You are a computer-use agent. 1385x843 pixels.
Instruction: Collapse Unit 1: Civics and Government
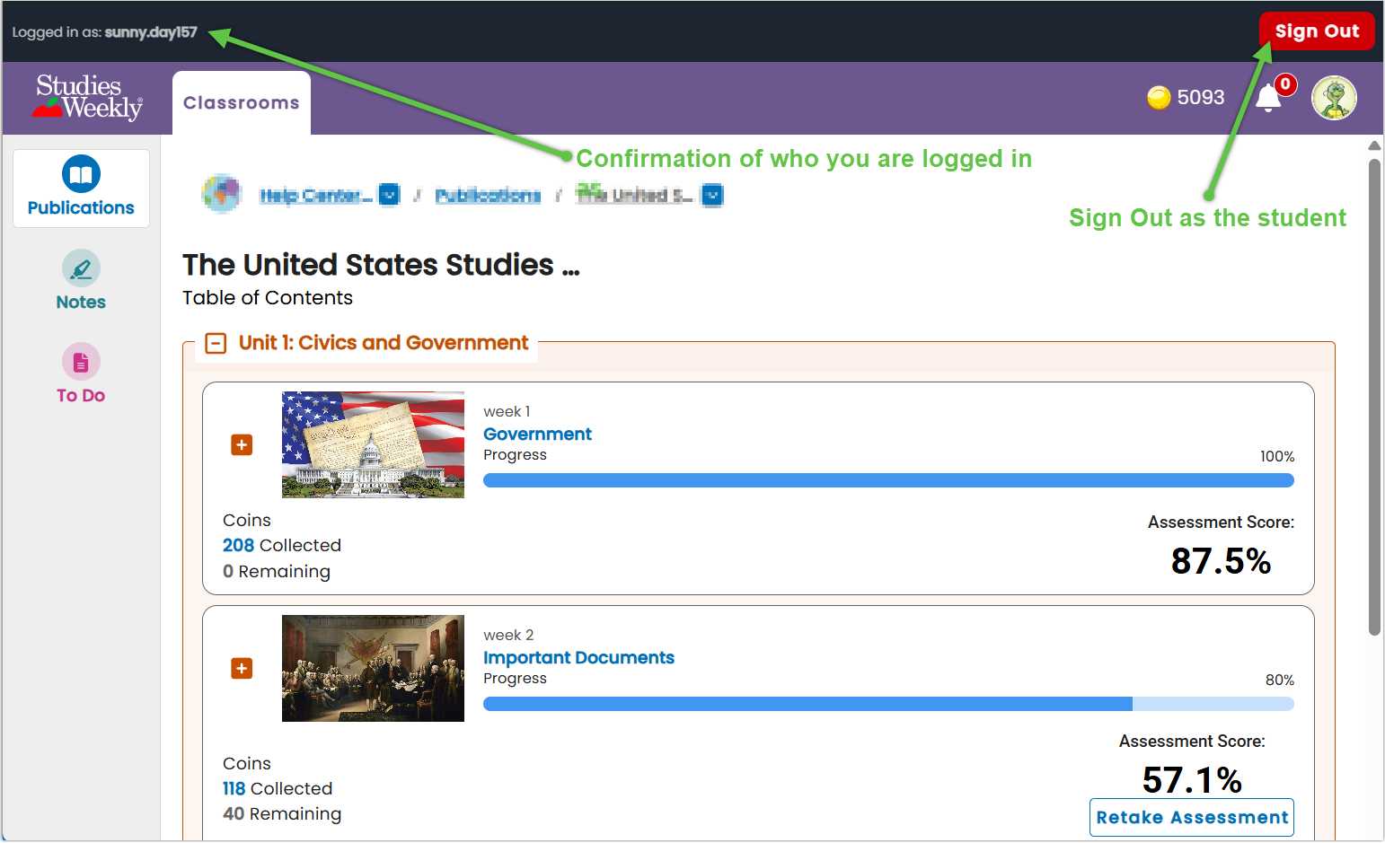(x=216, y=343)
